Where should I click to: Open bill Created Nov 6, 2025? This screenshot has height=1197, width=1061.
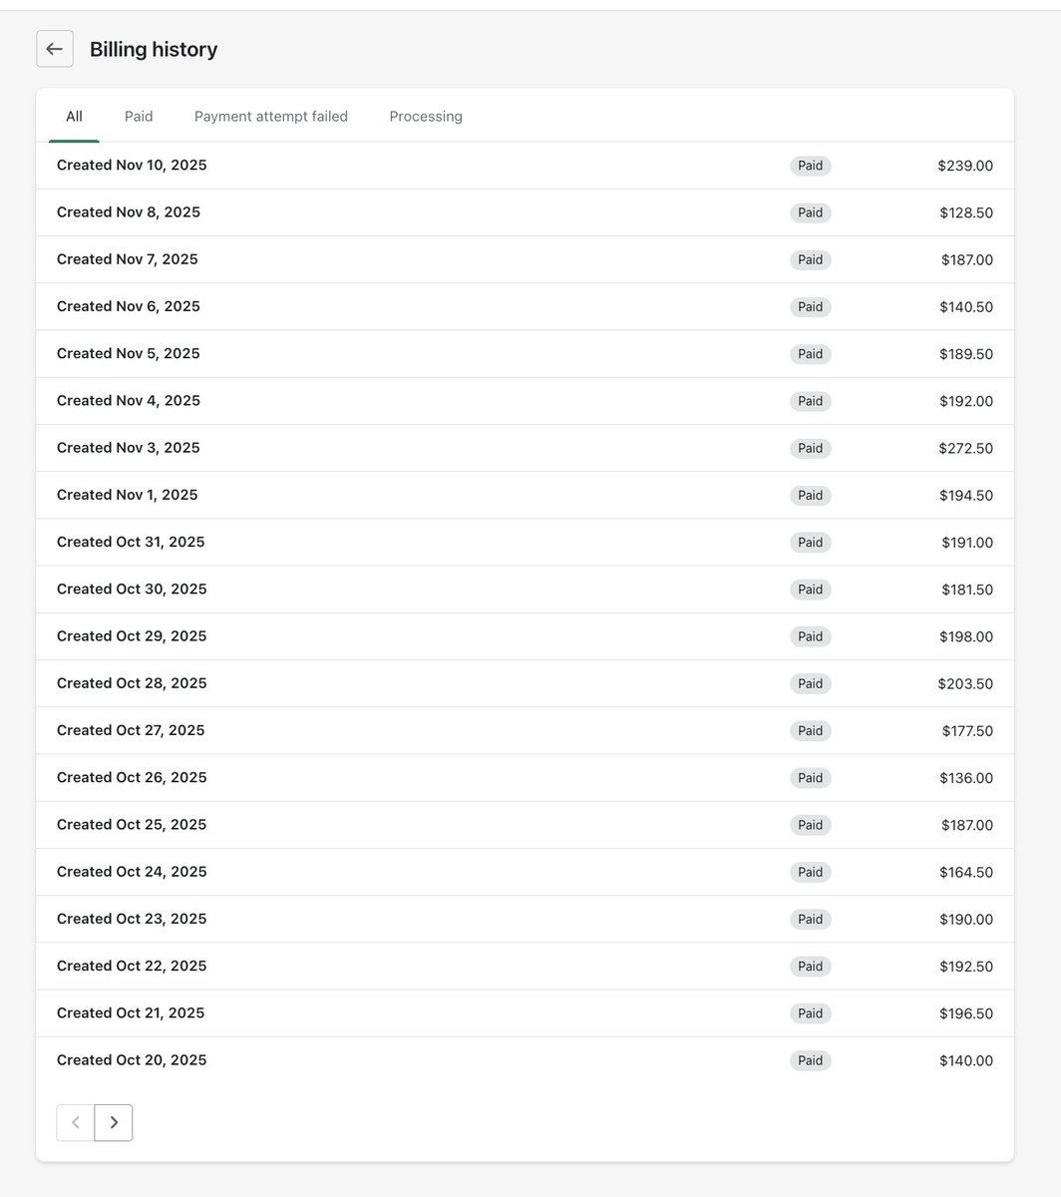coord(525,306)
